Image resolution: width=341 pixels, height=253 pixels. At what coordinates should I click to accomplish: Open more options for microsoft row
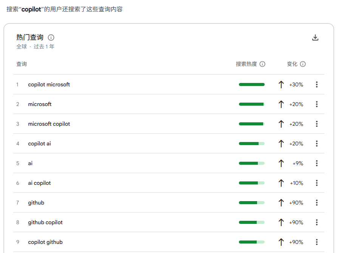pos(317,104)
